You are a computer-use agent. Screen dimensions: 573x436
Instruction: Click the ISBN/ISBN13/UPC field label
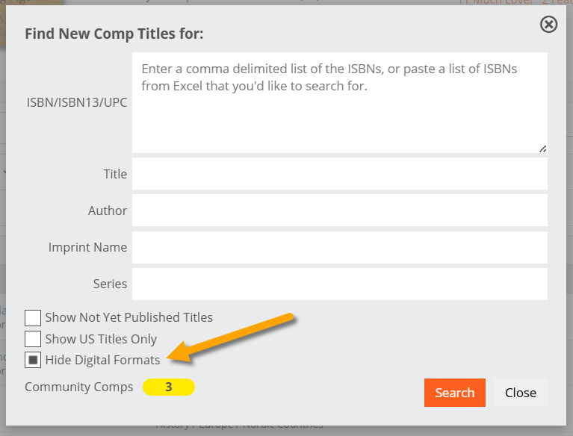pos(77,102)
